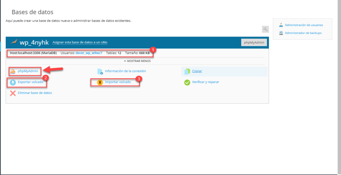The width and height of the screenshot is (341, 175).
Task: Click Asignar esta base de datos a un sitio
Action: [x=80, y=42]
